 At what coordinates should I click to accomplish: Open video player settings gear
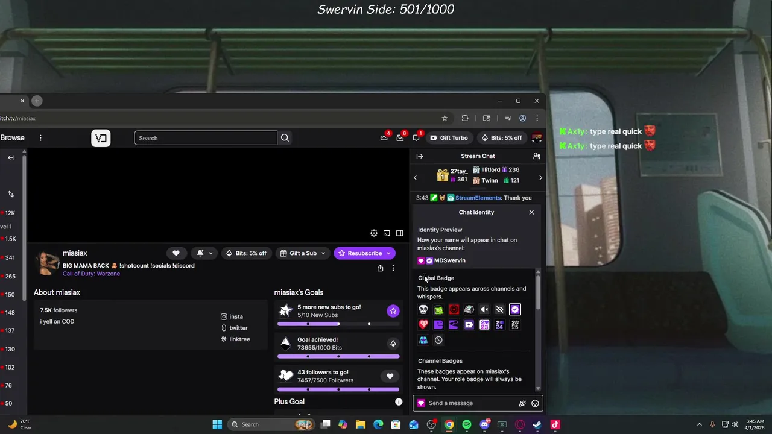click(374, 233)
